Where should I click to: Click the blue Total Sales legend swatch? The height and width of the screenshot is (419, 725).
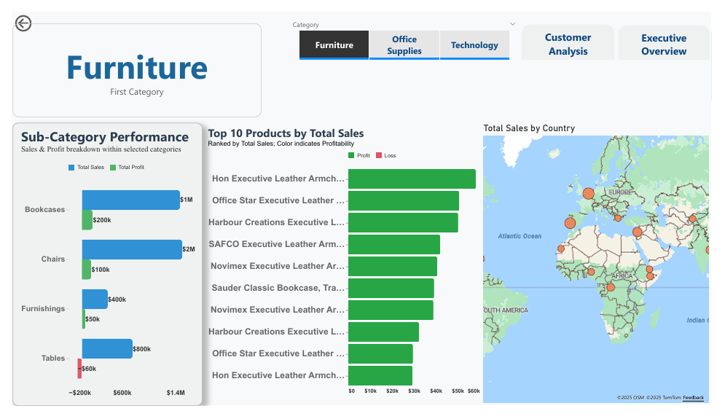point(71,168)
